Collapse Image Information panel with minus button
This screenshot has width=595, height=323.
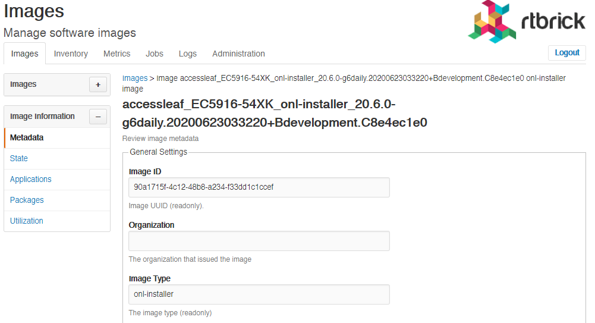pyautogui.click(x=98, y=117)
